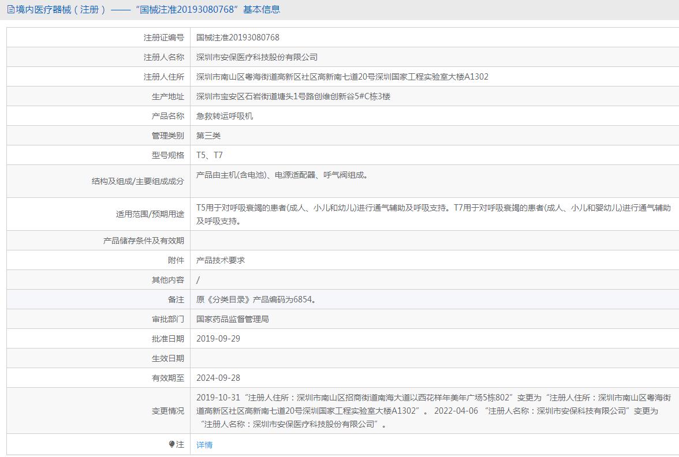
Task: Select production address 深圳市宝安区石岩街道塘头1号路
Action: pyautogui.click(x=293, y=96)
